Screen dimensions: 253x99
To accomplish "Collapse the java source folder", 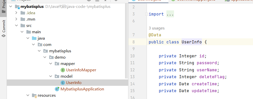I will (28, 38).
